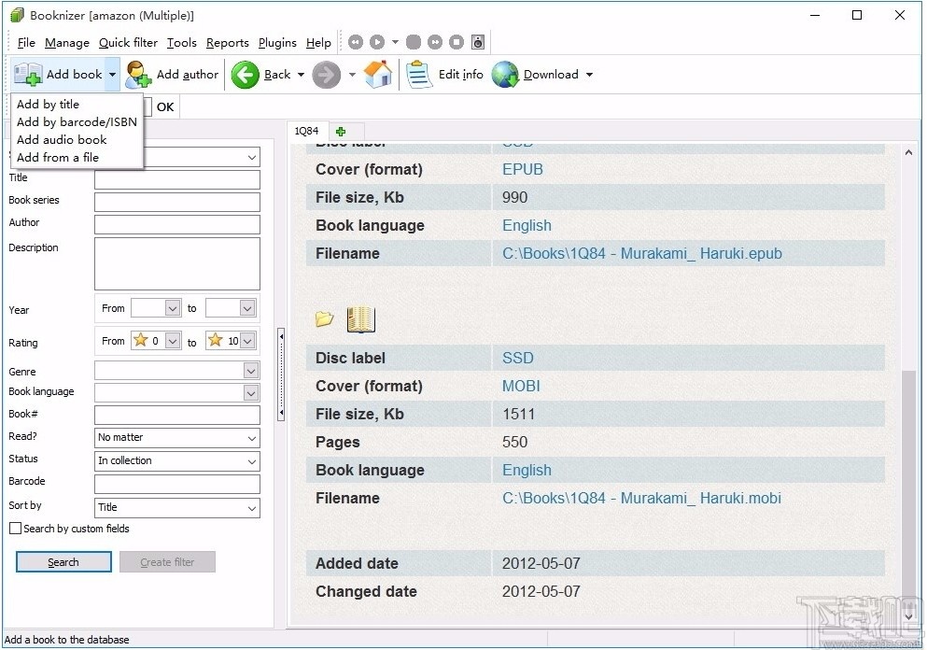The image size is (927, 650).
Task: Expand the Read? No matter dropdown
Action: coord(252,438)
